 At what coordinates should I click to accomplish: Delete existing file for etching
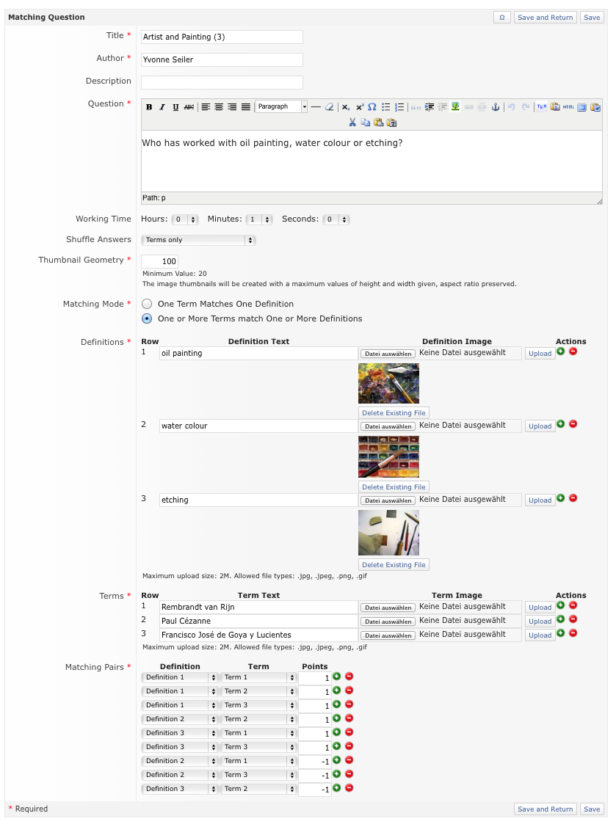[394, 565]
